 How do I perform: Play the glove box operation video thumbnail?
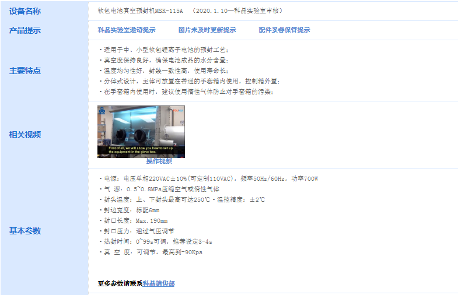click(141, 132)
